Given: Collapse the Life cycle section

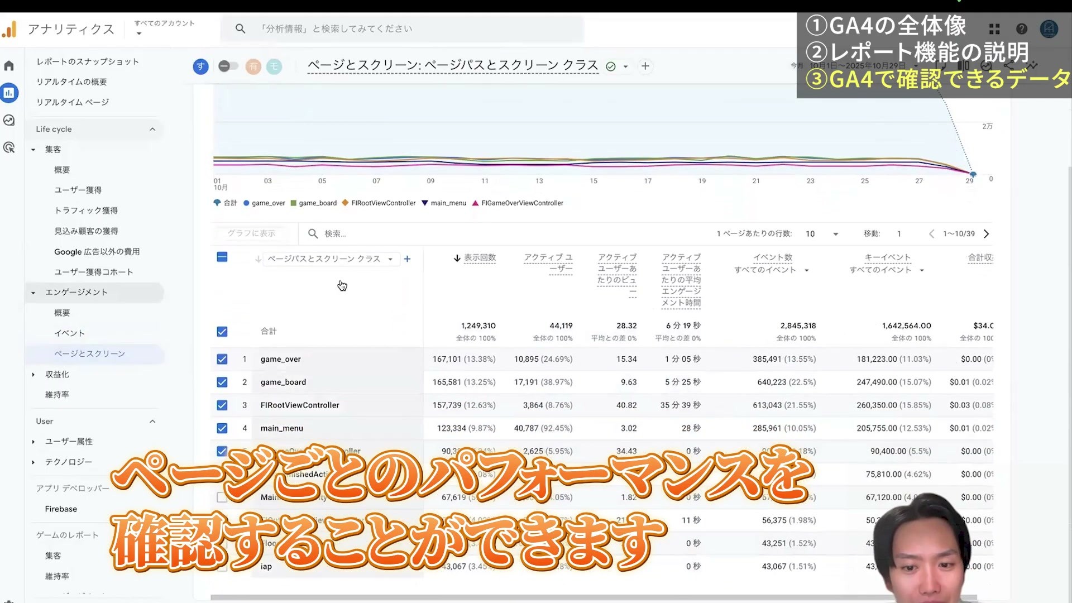Looking at the screenshot, I should (x=152, y=129).
